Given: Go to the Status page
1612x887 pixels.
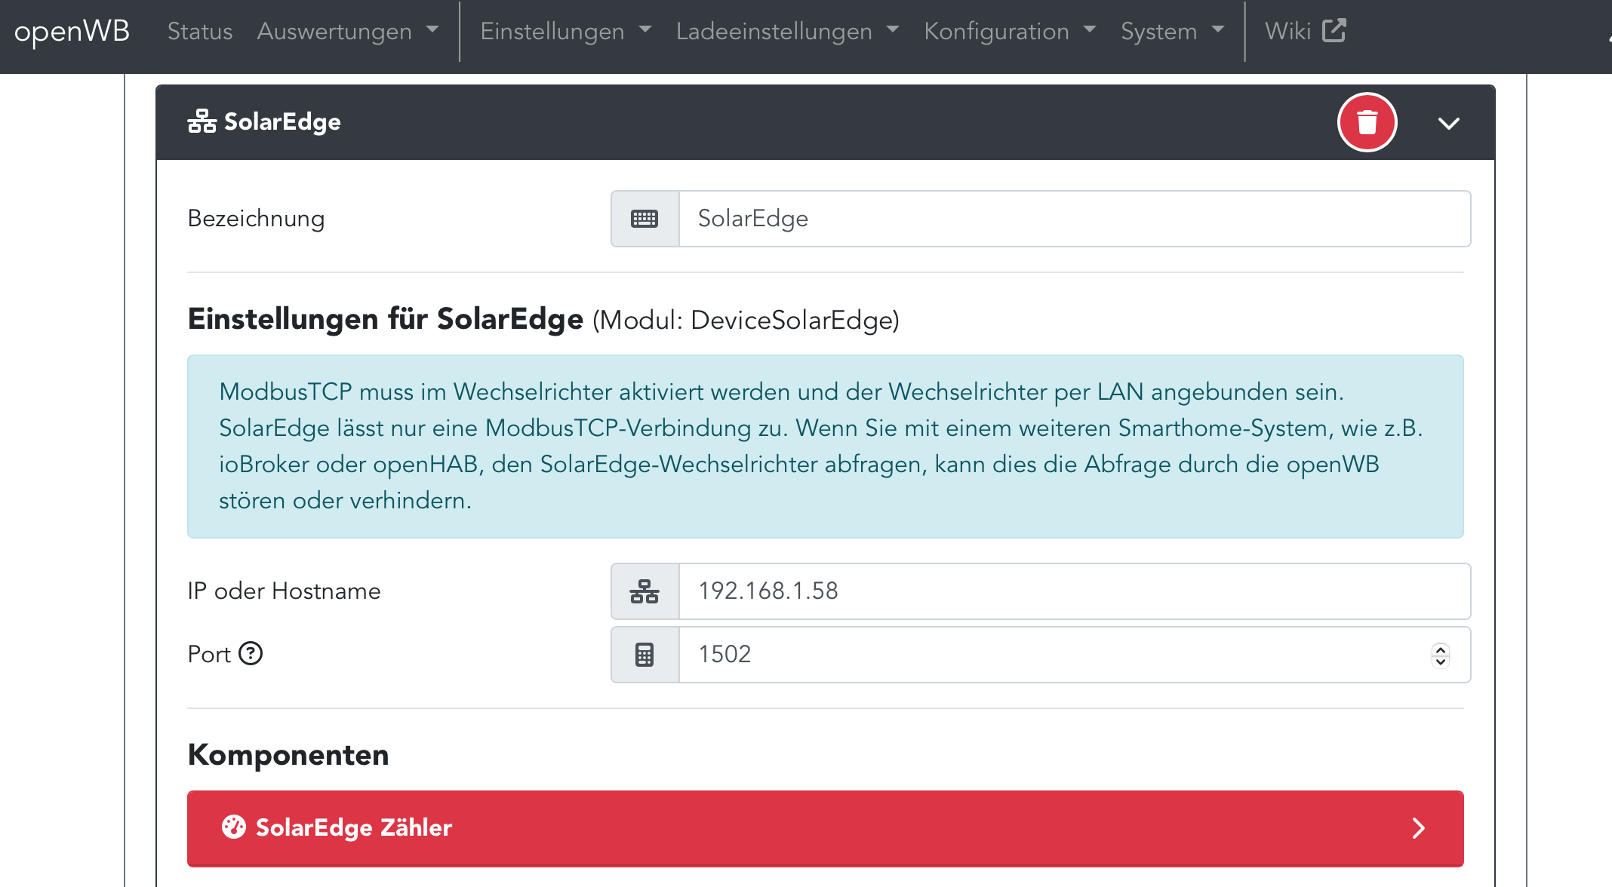Looking at the screenshot, I should pyautogui.click(x=199, y=31).
